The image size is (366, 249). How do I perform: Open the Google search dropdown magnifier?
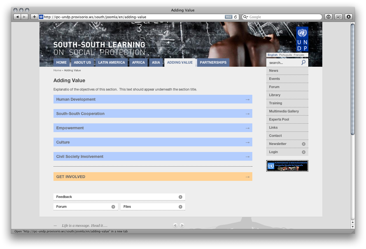click(x=246, y=17)
